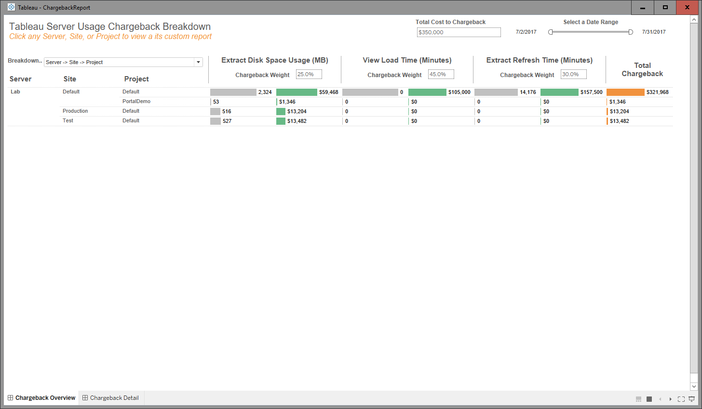Show the single-sheet view icon
The height and width of the screenshot is (409, 702).
[x=649, y=399]
